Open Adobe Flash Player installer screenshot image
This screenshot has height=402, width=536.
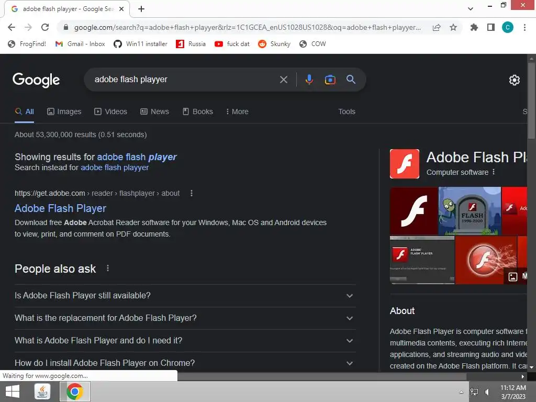(x=422, y=260)
